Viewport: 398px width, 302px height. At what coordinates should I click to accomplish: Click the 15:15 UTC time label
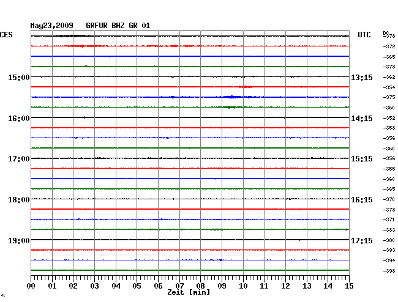362,159
